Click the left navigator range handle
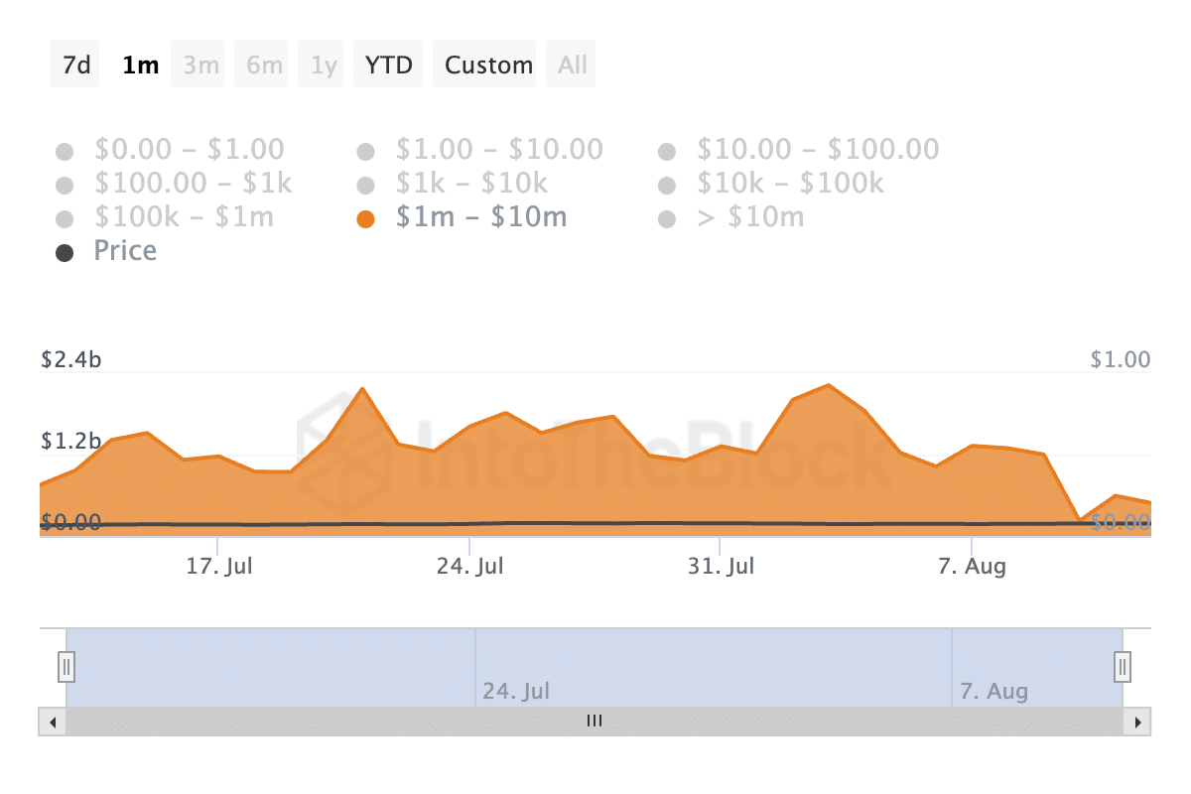 66,665
